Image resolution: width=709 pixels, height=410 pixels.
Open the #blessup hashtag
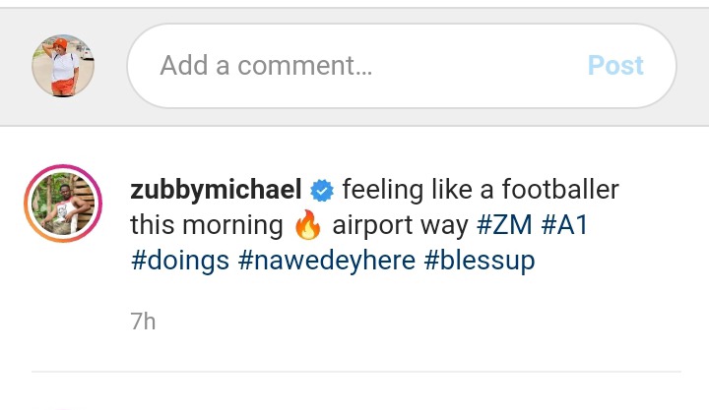point(480,261)
